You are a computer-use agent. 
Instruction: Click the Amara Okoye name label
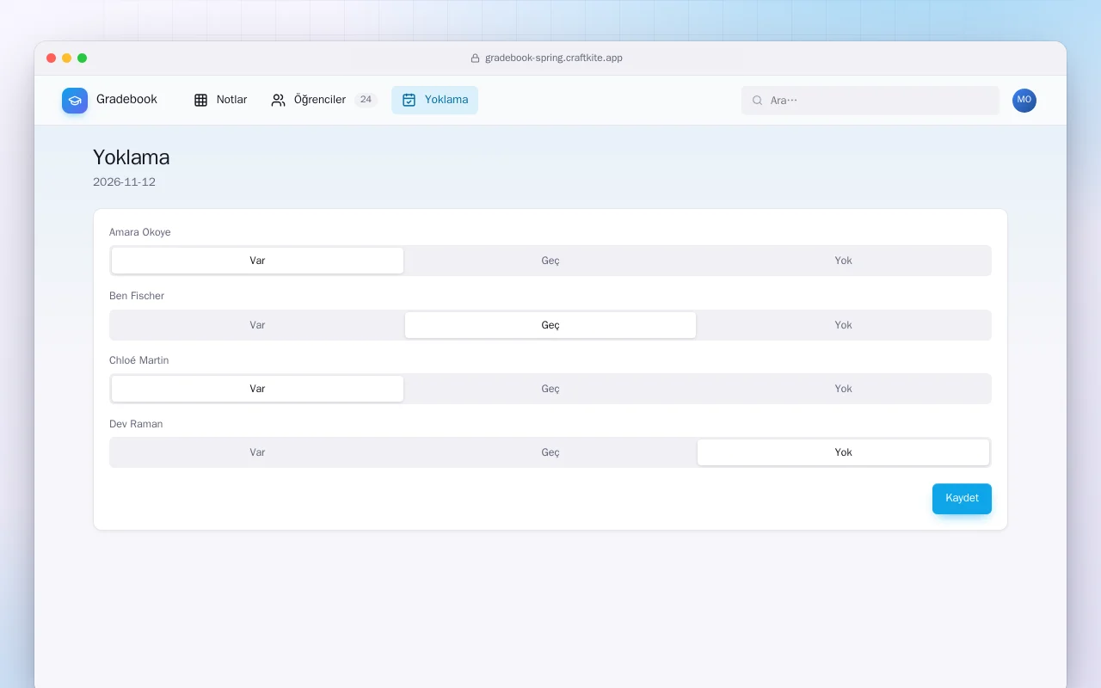coord(140,232)
